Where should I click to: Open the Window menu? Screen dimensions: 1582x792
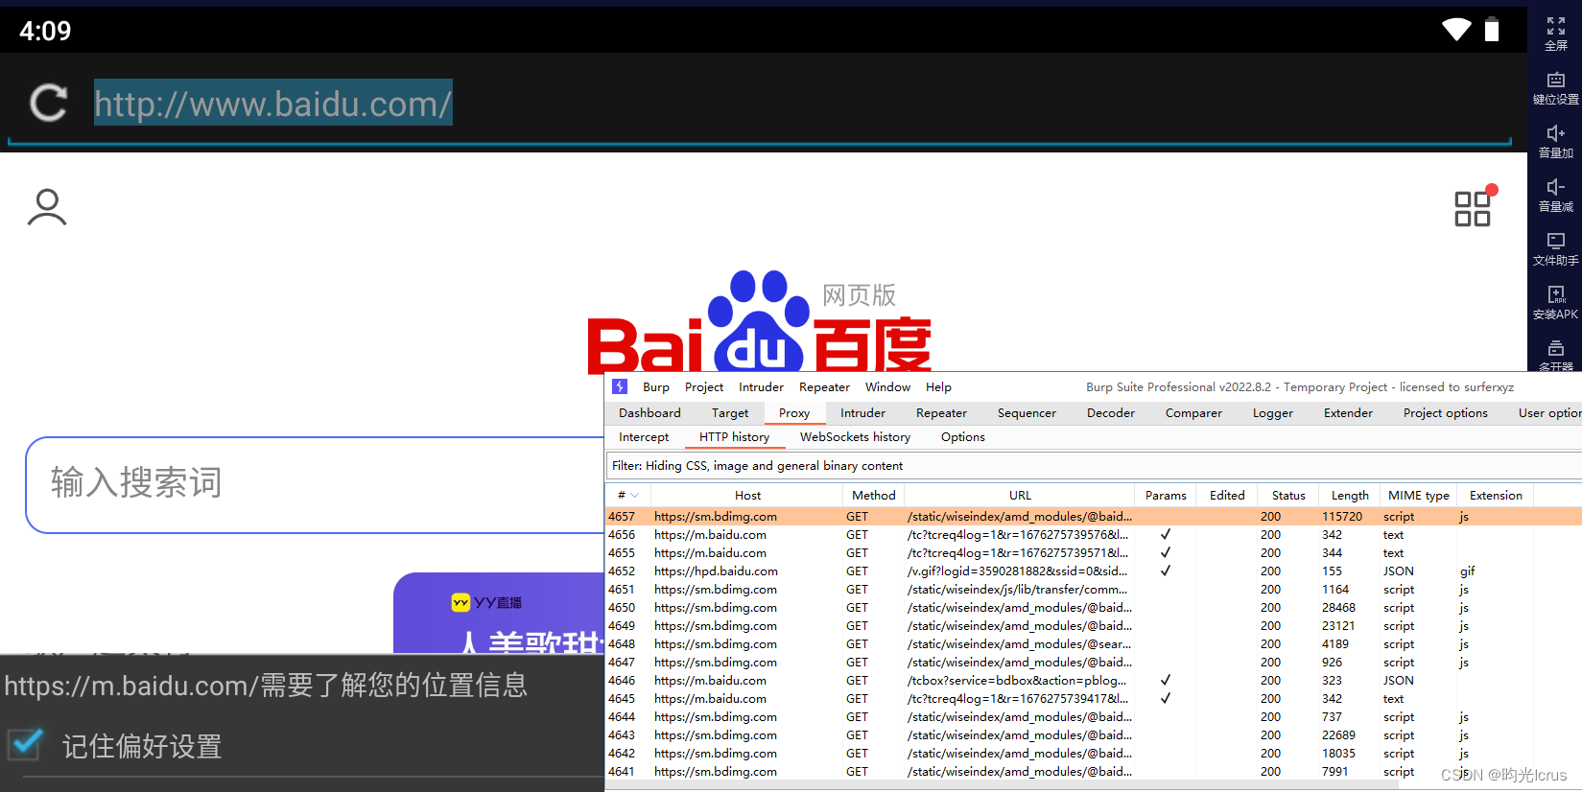[x=887, y=387]
